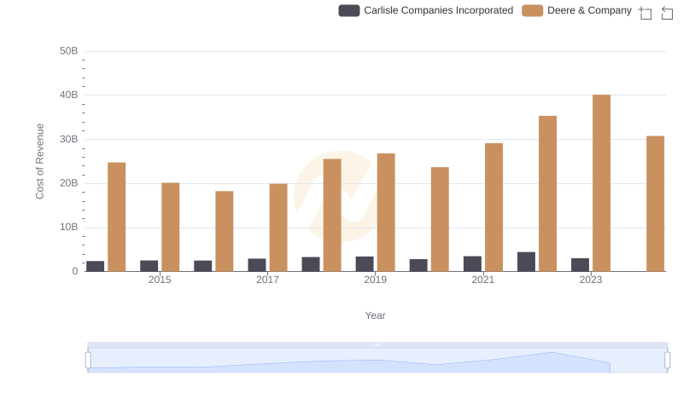Toggle Deere & Company legend series
This screenshot has width=683, height=393.
click(x=577, y=10)
